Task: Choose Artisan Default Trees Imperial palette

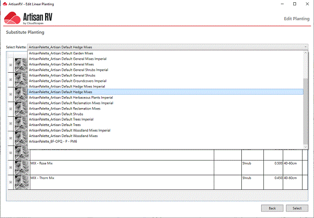Action: pos(61,120)
